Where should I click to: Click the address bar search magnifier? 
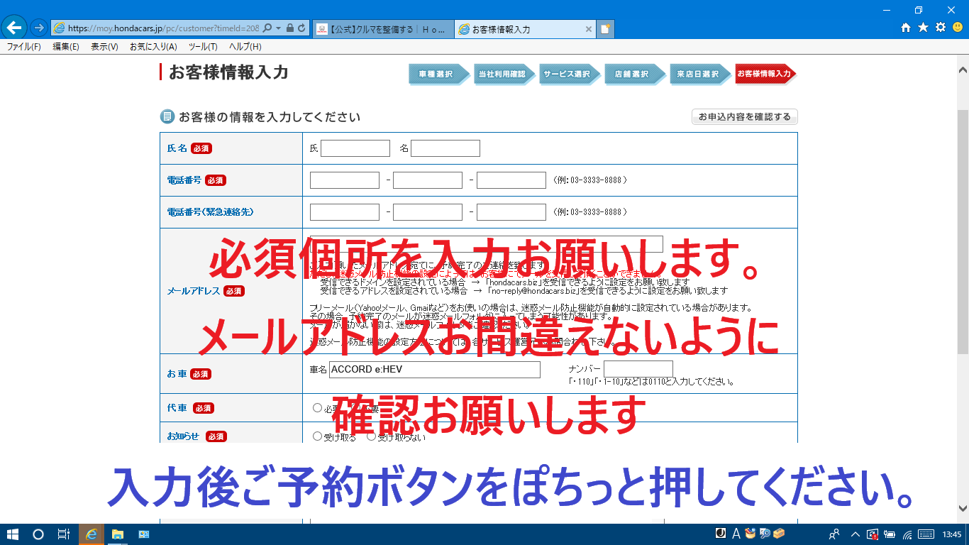pyautogui.click(x=267, y=28)
